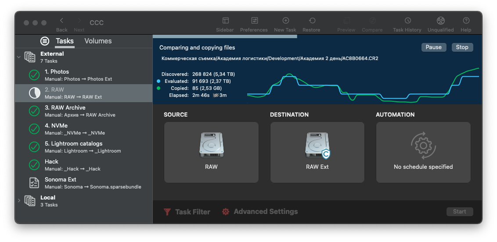
Task: Click the throughput activity graph
Action: coord(363,85)
